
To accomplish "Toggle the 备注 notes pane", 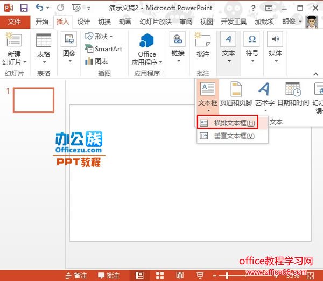I will coord(76,276).
